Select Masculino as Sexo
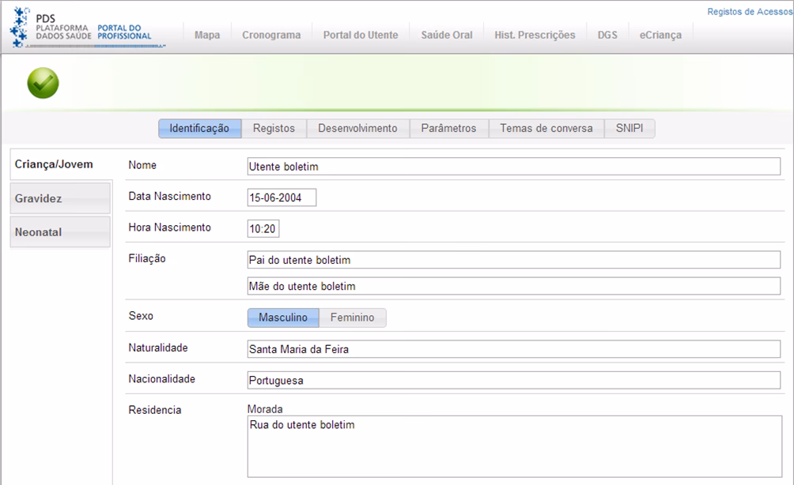The image size is (794, 485). pyautogui.click(x=282, y=318)
